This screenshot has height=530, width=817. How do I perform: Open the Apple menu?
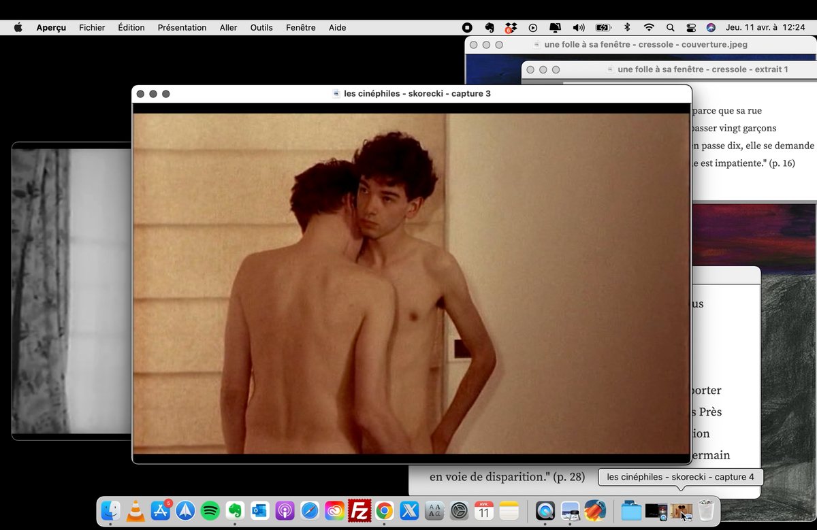[18, 27]
